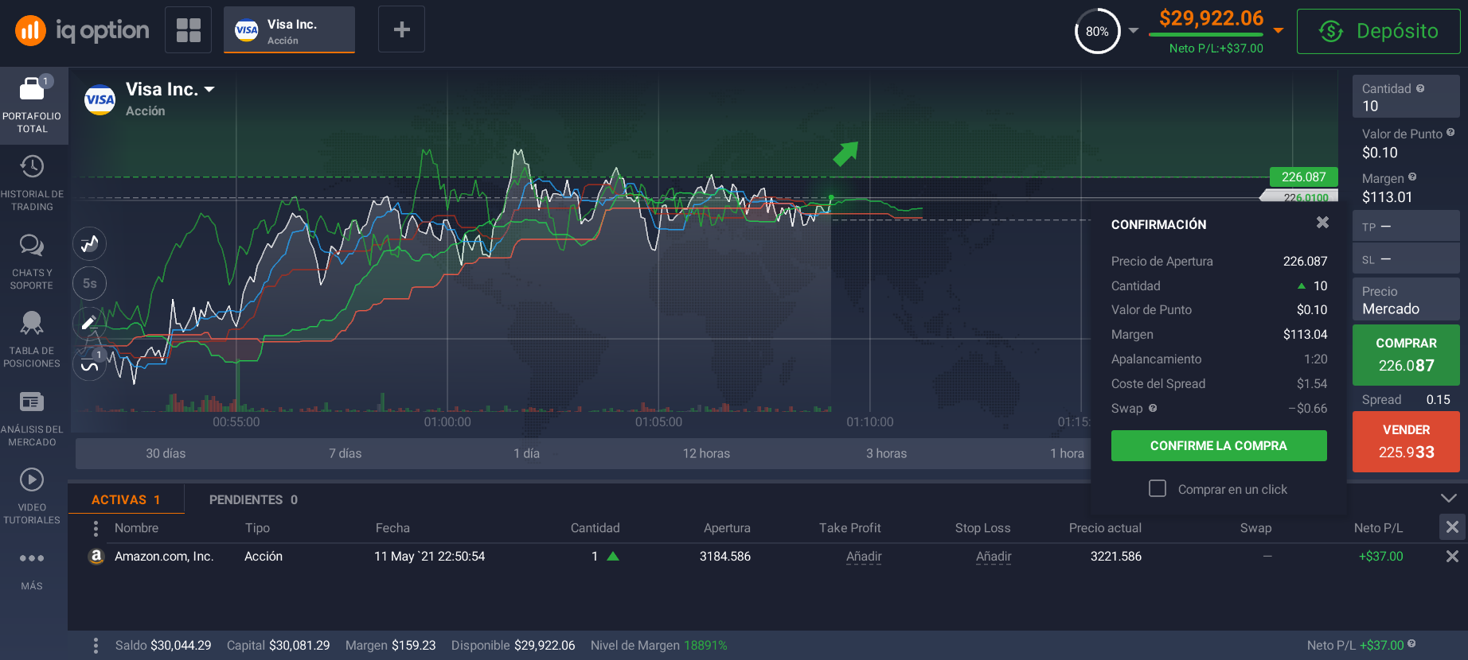This screenshot has height=660, width=1468.
Task: Select the 1 hora timeframe
Action: [x=1067, y=453]
